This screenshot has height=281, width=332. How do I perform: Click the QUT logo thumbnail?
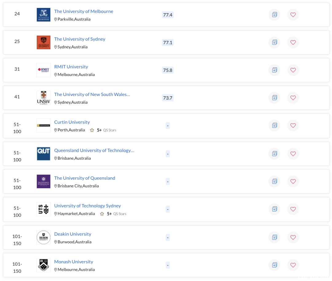(44, 154)
